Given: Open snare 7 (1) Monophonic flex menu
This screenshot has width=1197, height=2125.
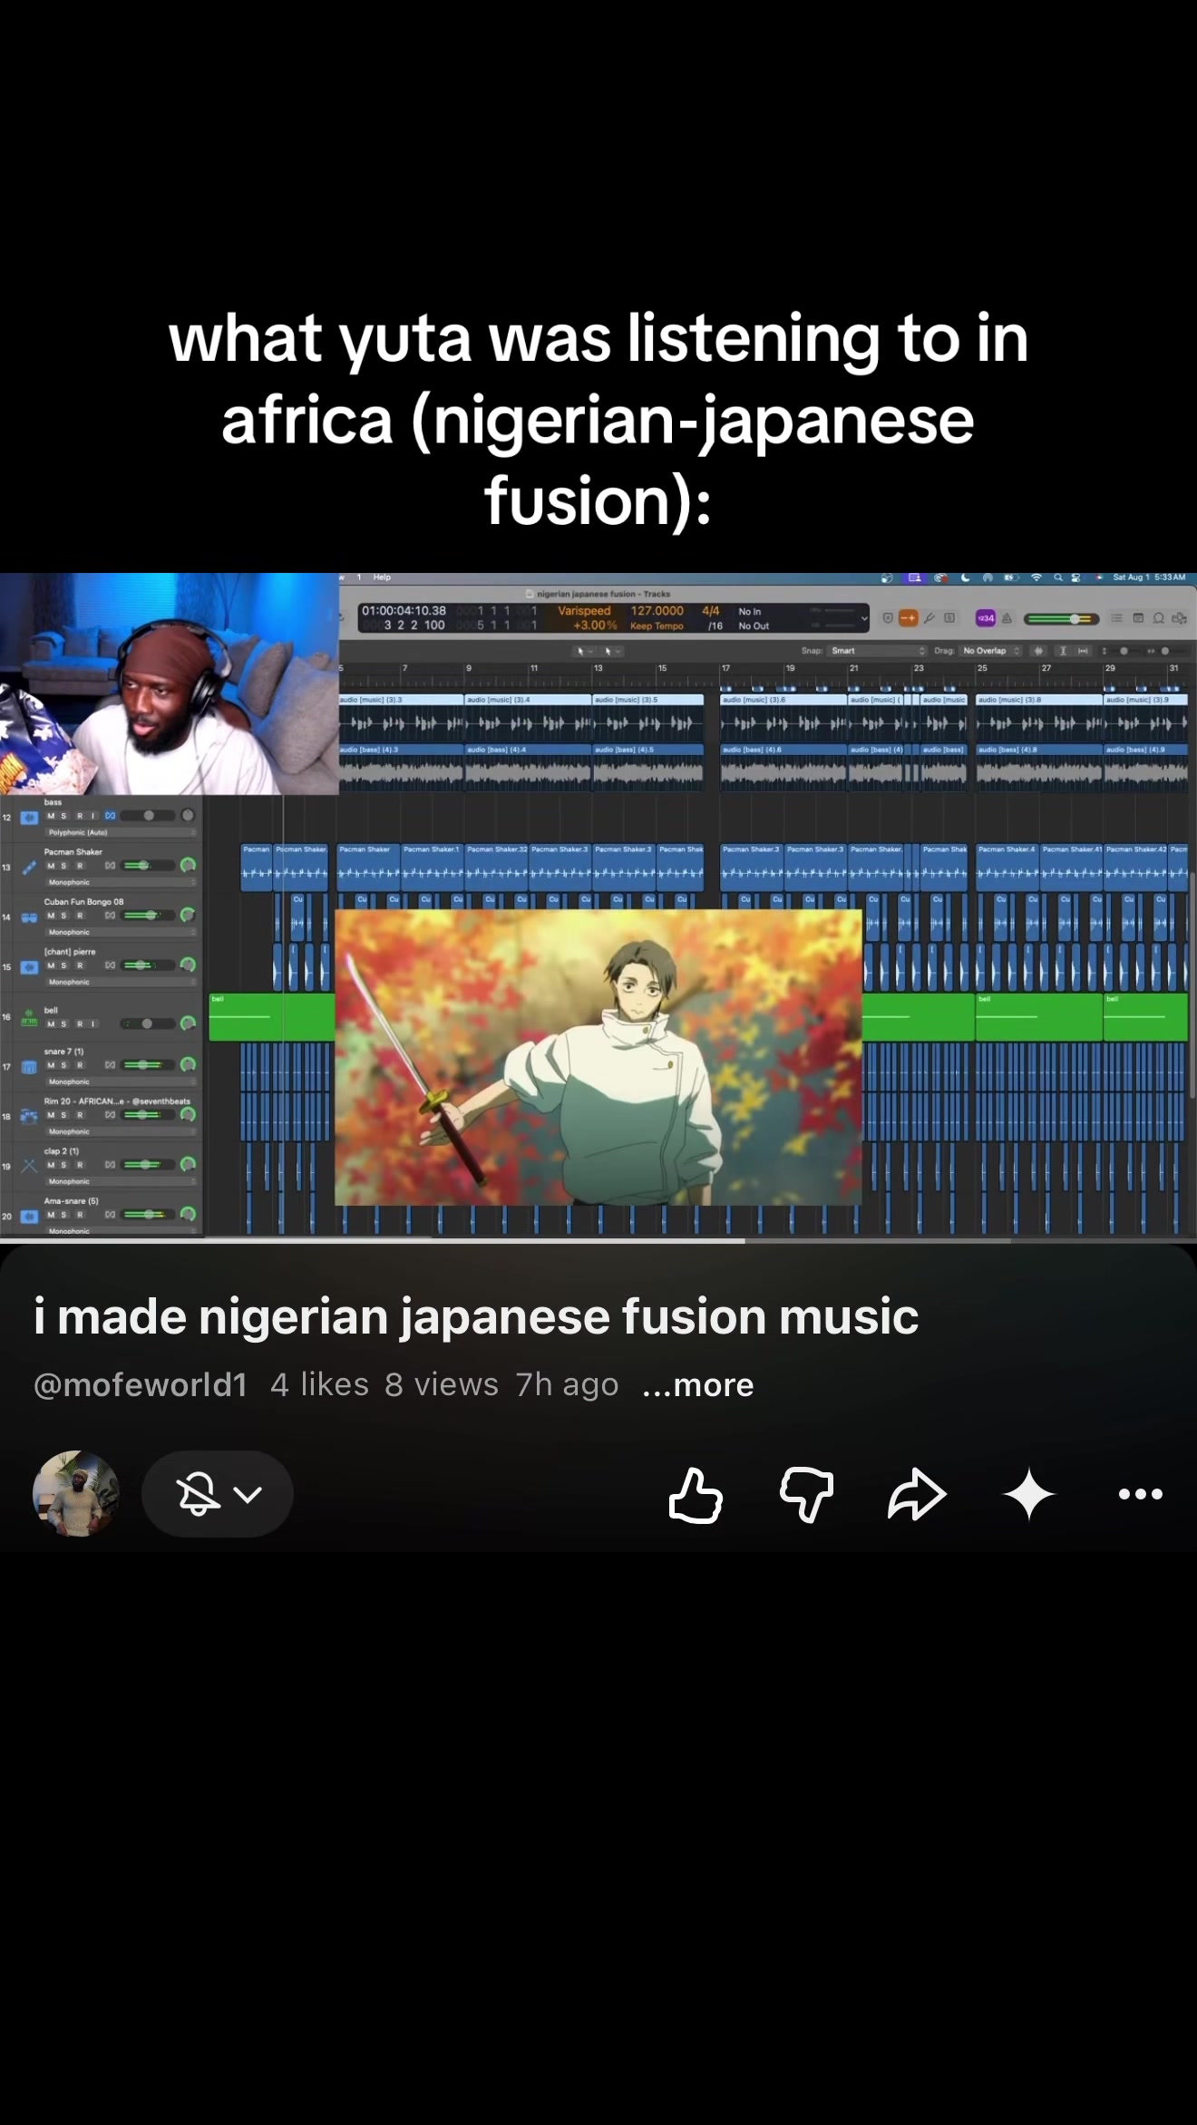Looking at the screenshot, I should [121, 1082].
